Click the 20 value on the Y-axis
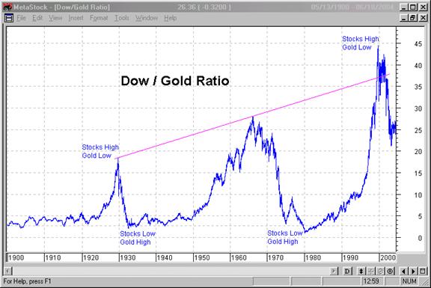This screenshot has height=288, width=431. pos(418,152)
